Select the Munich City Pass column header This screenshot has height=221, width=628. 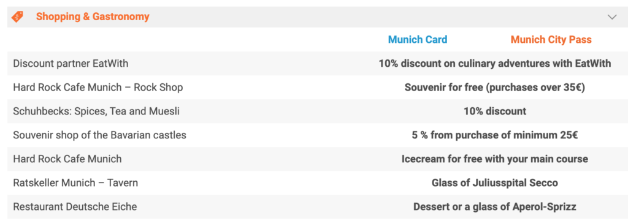(x=551, y=40)
